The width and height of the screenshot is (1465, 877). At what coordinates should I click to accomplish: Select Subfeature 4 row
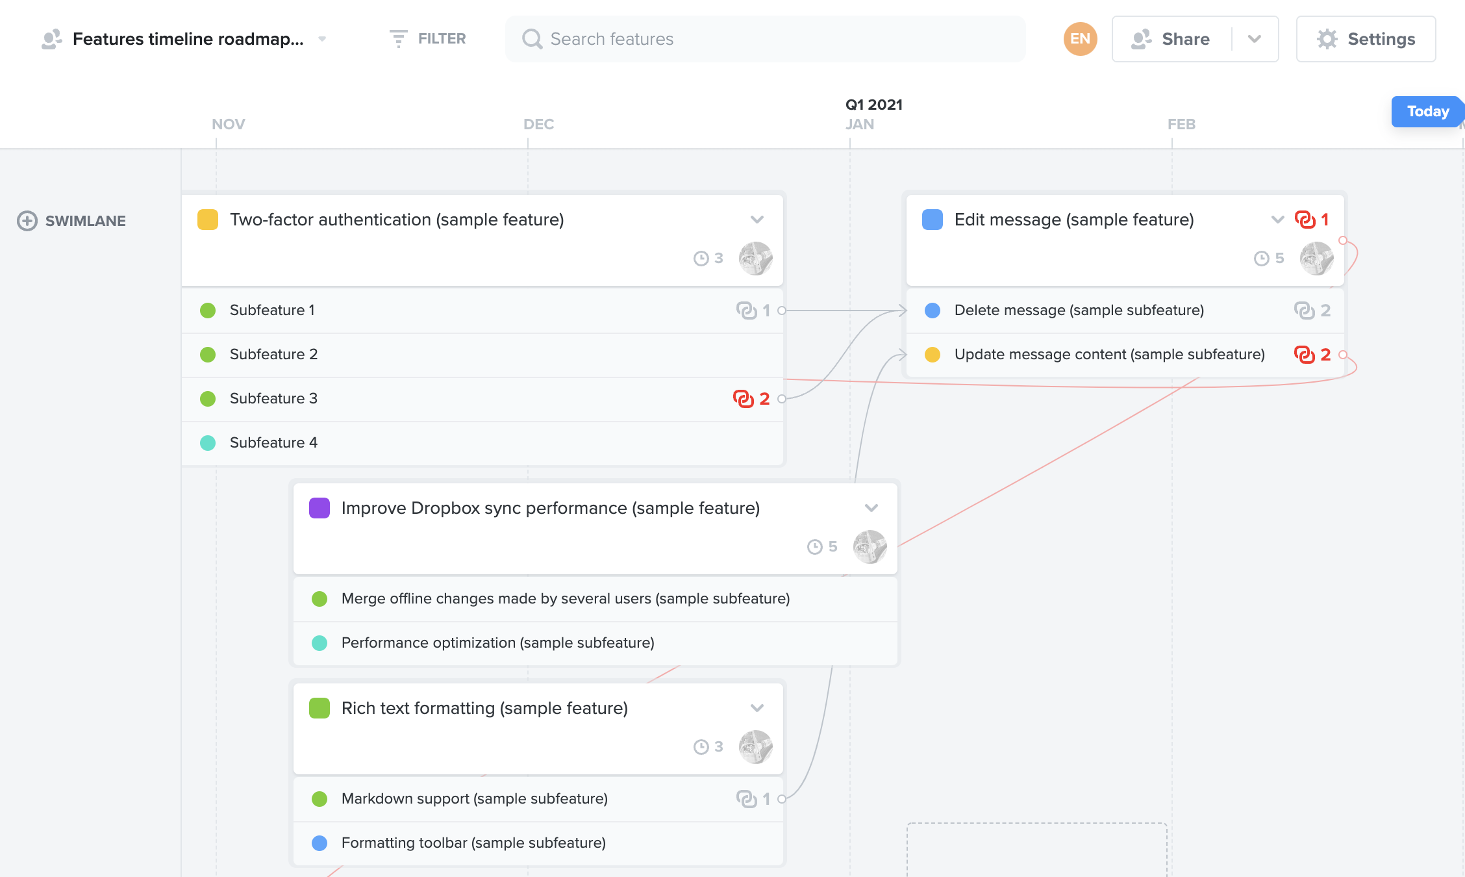[482, 443]
